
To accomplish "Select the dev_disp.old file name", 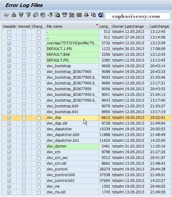I will 57,123.
